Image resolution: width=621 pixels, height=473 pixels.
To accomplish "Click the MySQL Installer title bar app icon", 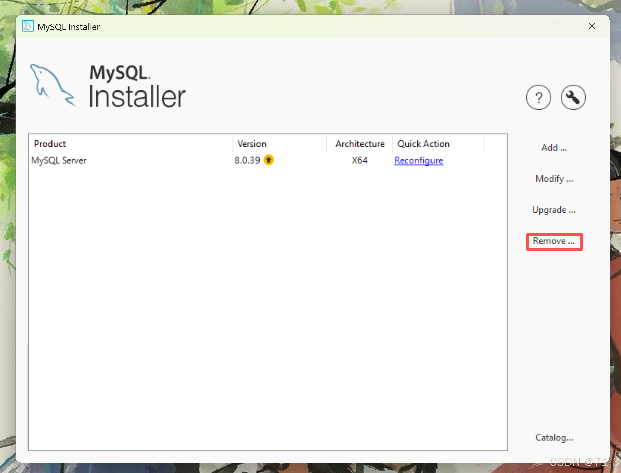I will 28,26.
